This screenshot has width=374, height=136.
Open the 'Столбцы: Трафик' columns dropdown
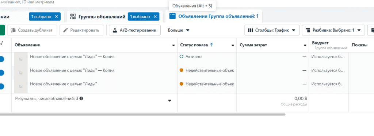(x=272, y=30)
